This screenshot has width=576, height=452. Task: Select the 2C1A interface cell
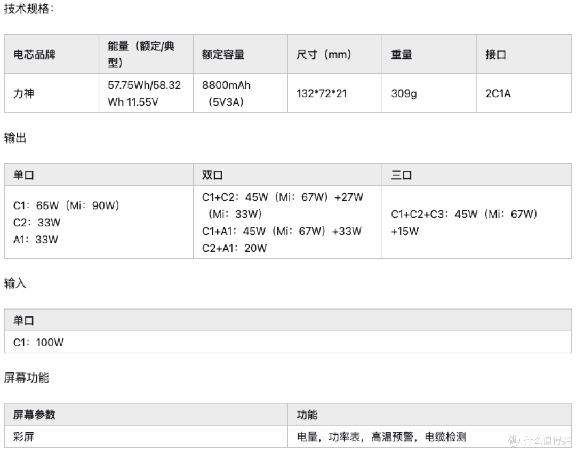click(524, 93)
